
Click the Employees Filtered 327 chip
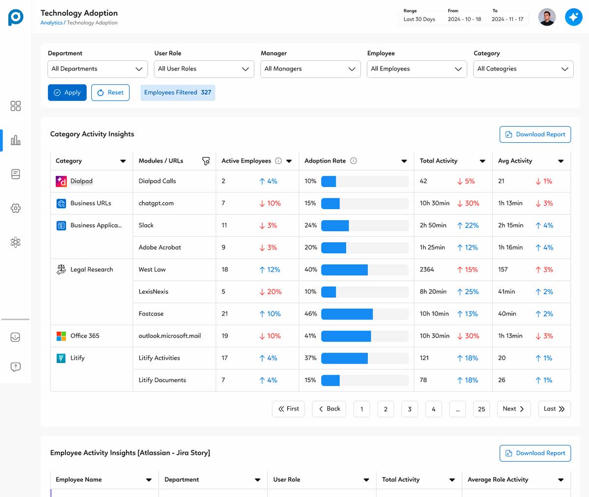[178, 92]
